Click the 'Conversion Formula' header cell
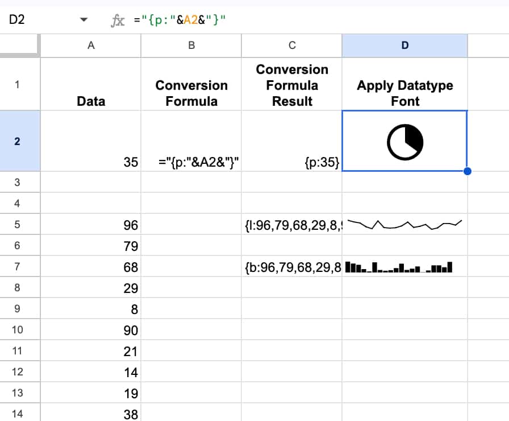Viewport: 509px width, 421px height. (x=191, y=84)
